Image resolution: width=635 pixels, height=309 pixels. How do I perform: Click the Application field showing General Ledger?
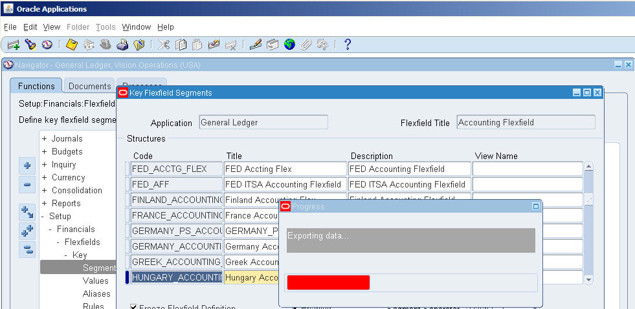pos(263,122)
